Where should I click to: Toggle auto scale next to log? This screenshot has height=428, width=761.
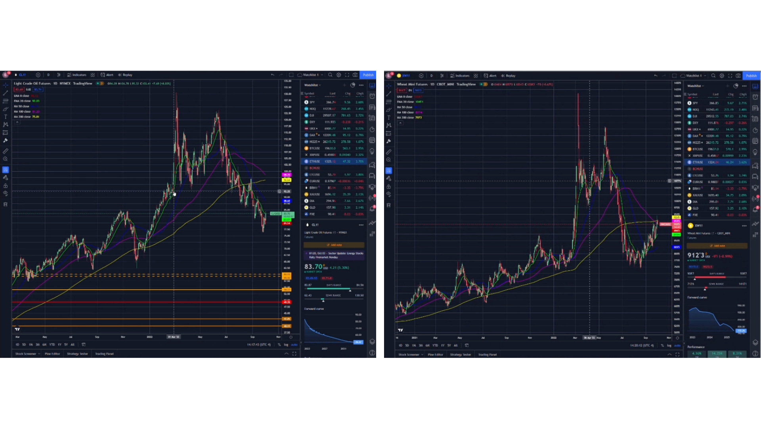[294, 344]
